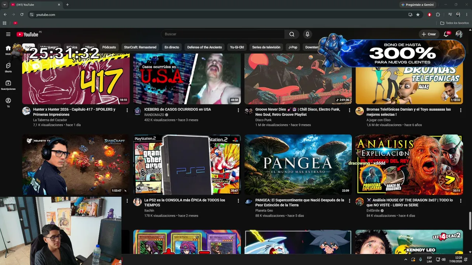Select the StarCraft: Remastered chip
The height and width of the screenshot is (265, 472).
pyautogui.click(x=140, y=47)
